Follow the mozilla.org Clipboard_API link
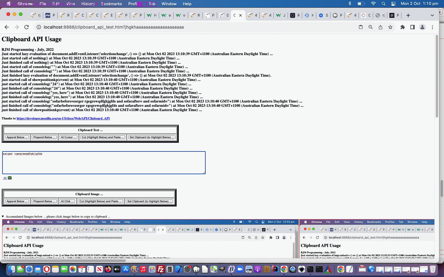The width and height of the screenshot is (444, 277). [63, 118]
